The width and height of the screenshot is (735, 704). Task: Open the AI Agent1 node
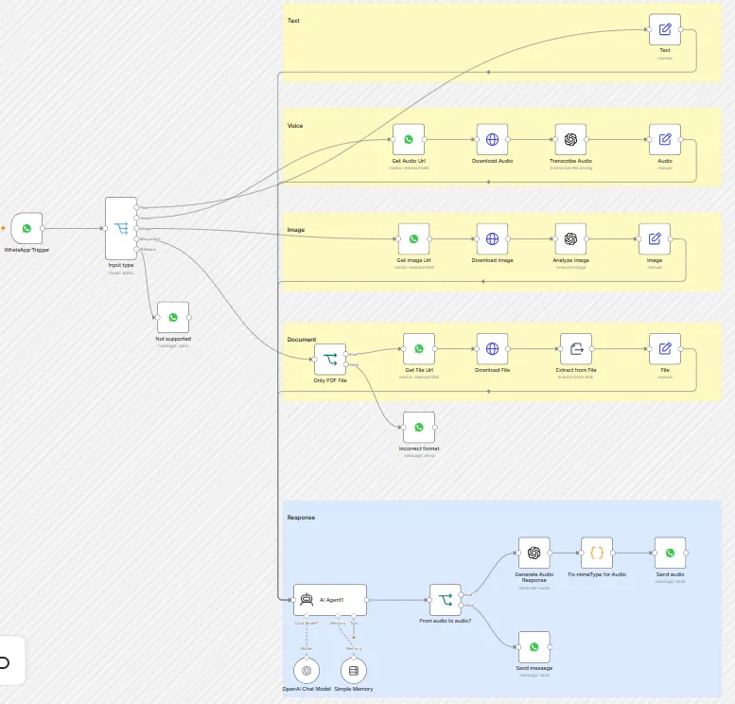[330, 600]
